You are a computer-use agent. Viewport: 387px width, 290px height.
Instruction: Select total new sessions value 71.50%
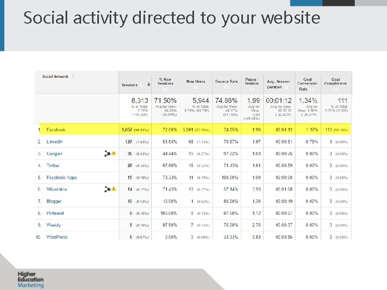click(165, 100)
